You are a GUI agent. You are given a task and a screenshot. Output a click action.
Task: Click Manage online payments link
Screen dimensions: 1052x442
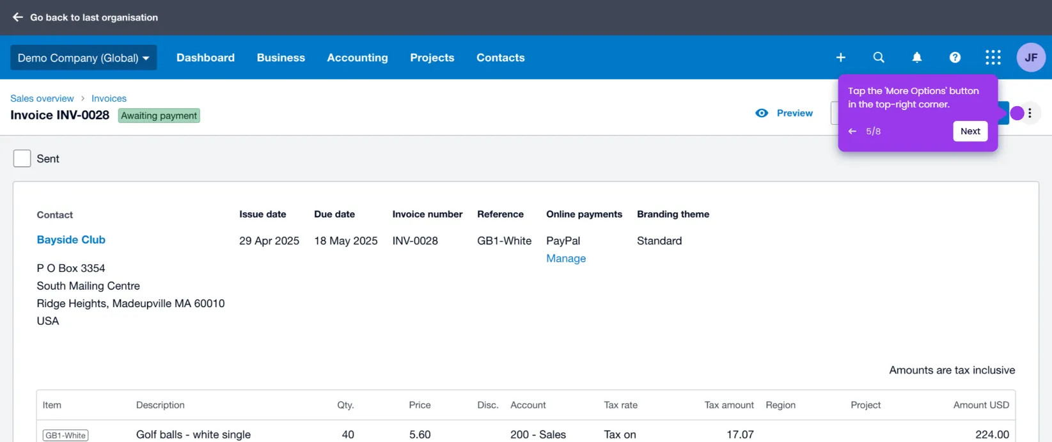pyautogui.click(x=566, y=258)
